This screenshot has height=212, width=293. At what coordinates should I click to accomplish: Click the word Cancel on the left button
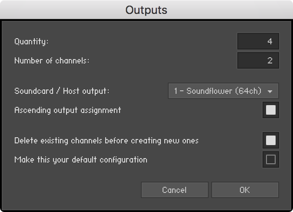coord(174,190)
